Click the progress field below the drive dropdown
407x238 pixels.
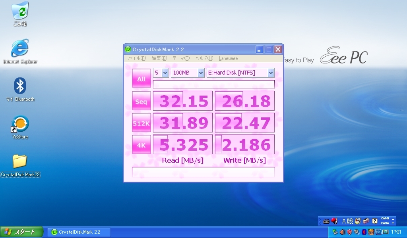[x=213, y=84]
